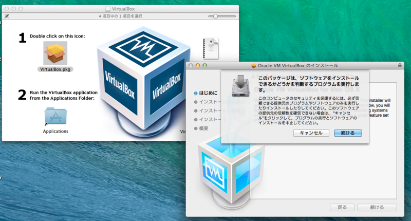The height and width of the screenshot is (221, 411).
Task: Click the small file icon in the VirtualBox title bar
Action: (x=108, y=9)
